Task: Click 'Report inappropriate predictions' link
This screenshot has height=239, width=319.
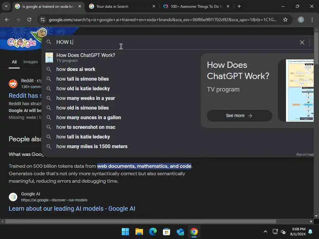Action: (305, 154)
